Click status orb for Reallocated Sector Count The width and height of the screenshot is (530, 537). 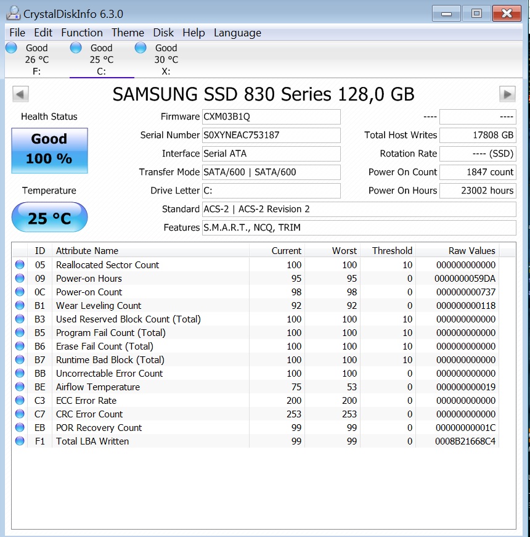(x=20, y=264)
